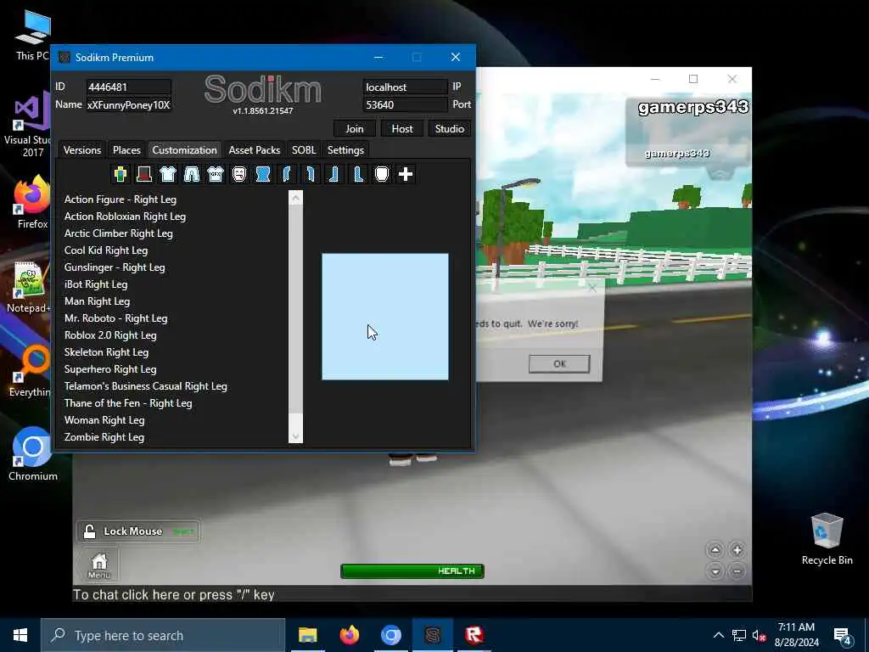
Task: Select the leg icon next to the arm icons
Action: [x=334, y=174]
